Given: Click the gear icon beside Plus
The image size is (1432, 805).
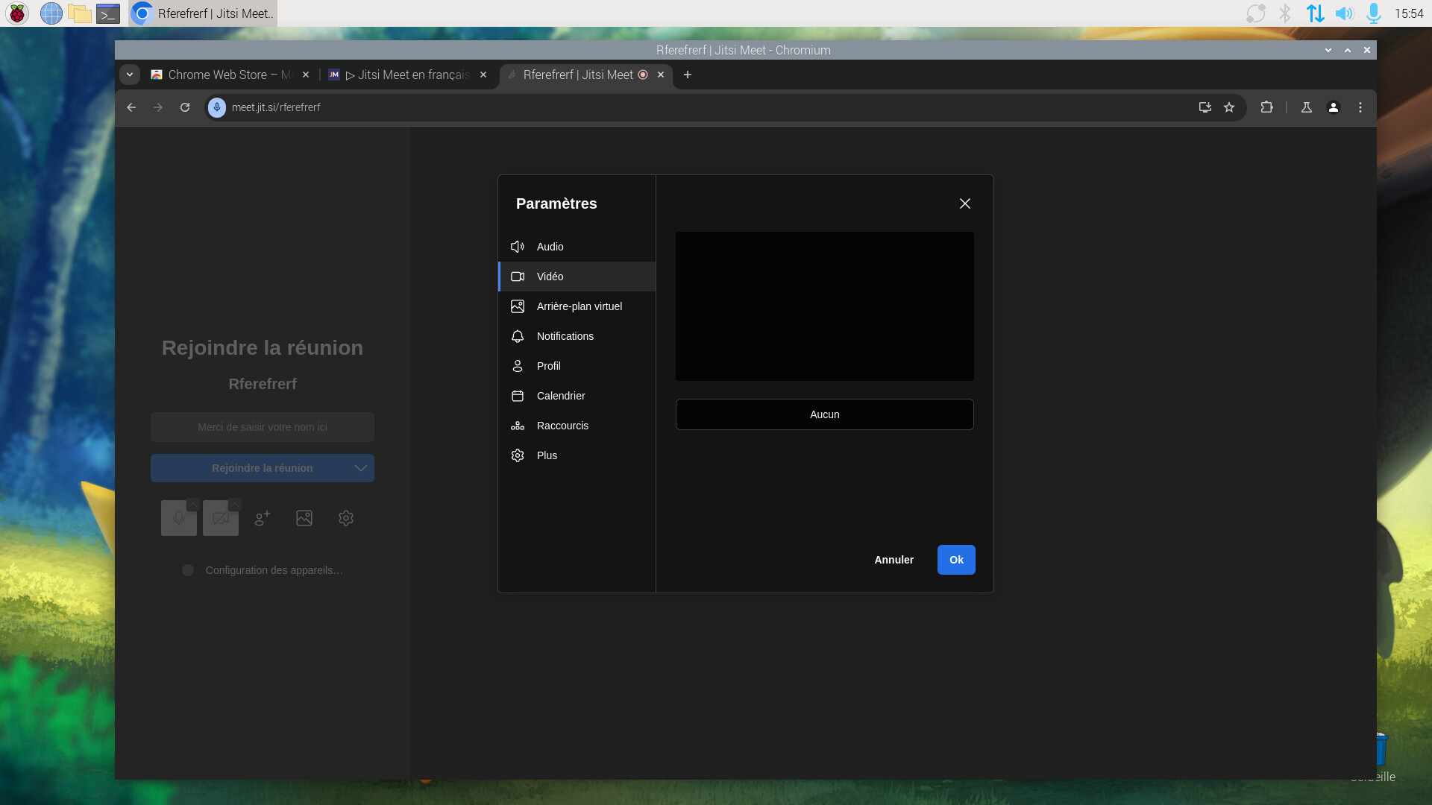Looking at the screenshot, I should 518,455.
